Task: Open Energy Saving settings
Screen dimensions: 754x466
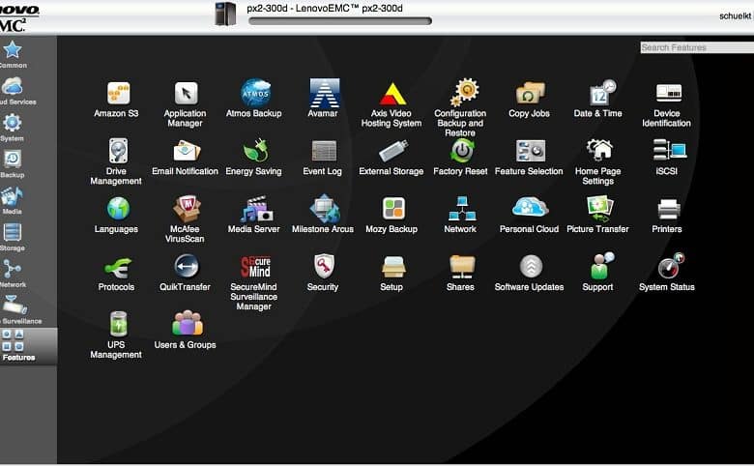Action: [254, 158]
